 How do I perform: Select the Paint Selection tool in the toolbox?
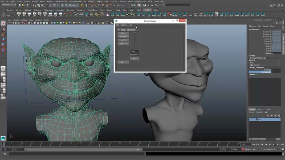tap(3, 34)
